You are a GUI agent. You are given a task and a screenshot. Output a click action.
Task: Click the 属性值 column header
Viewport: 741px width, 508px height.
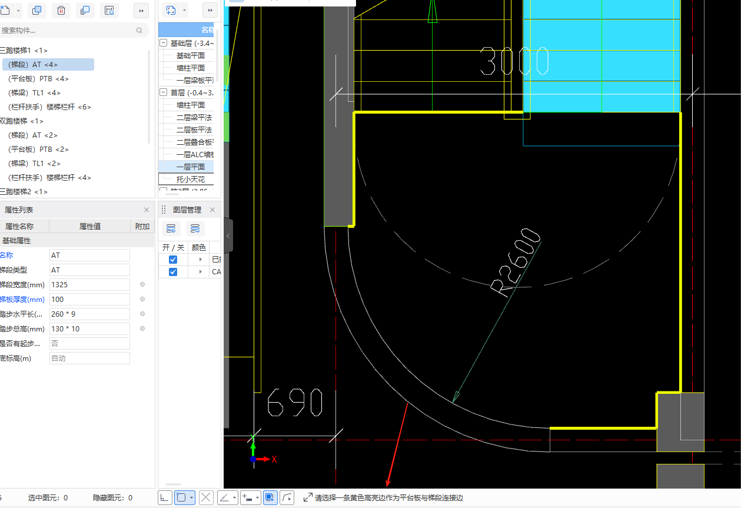[89, 226]
